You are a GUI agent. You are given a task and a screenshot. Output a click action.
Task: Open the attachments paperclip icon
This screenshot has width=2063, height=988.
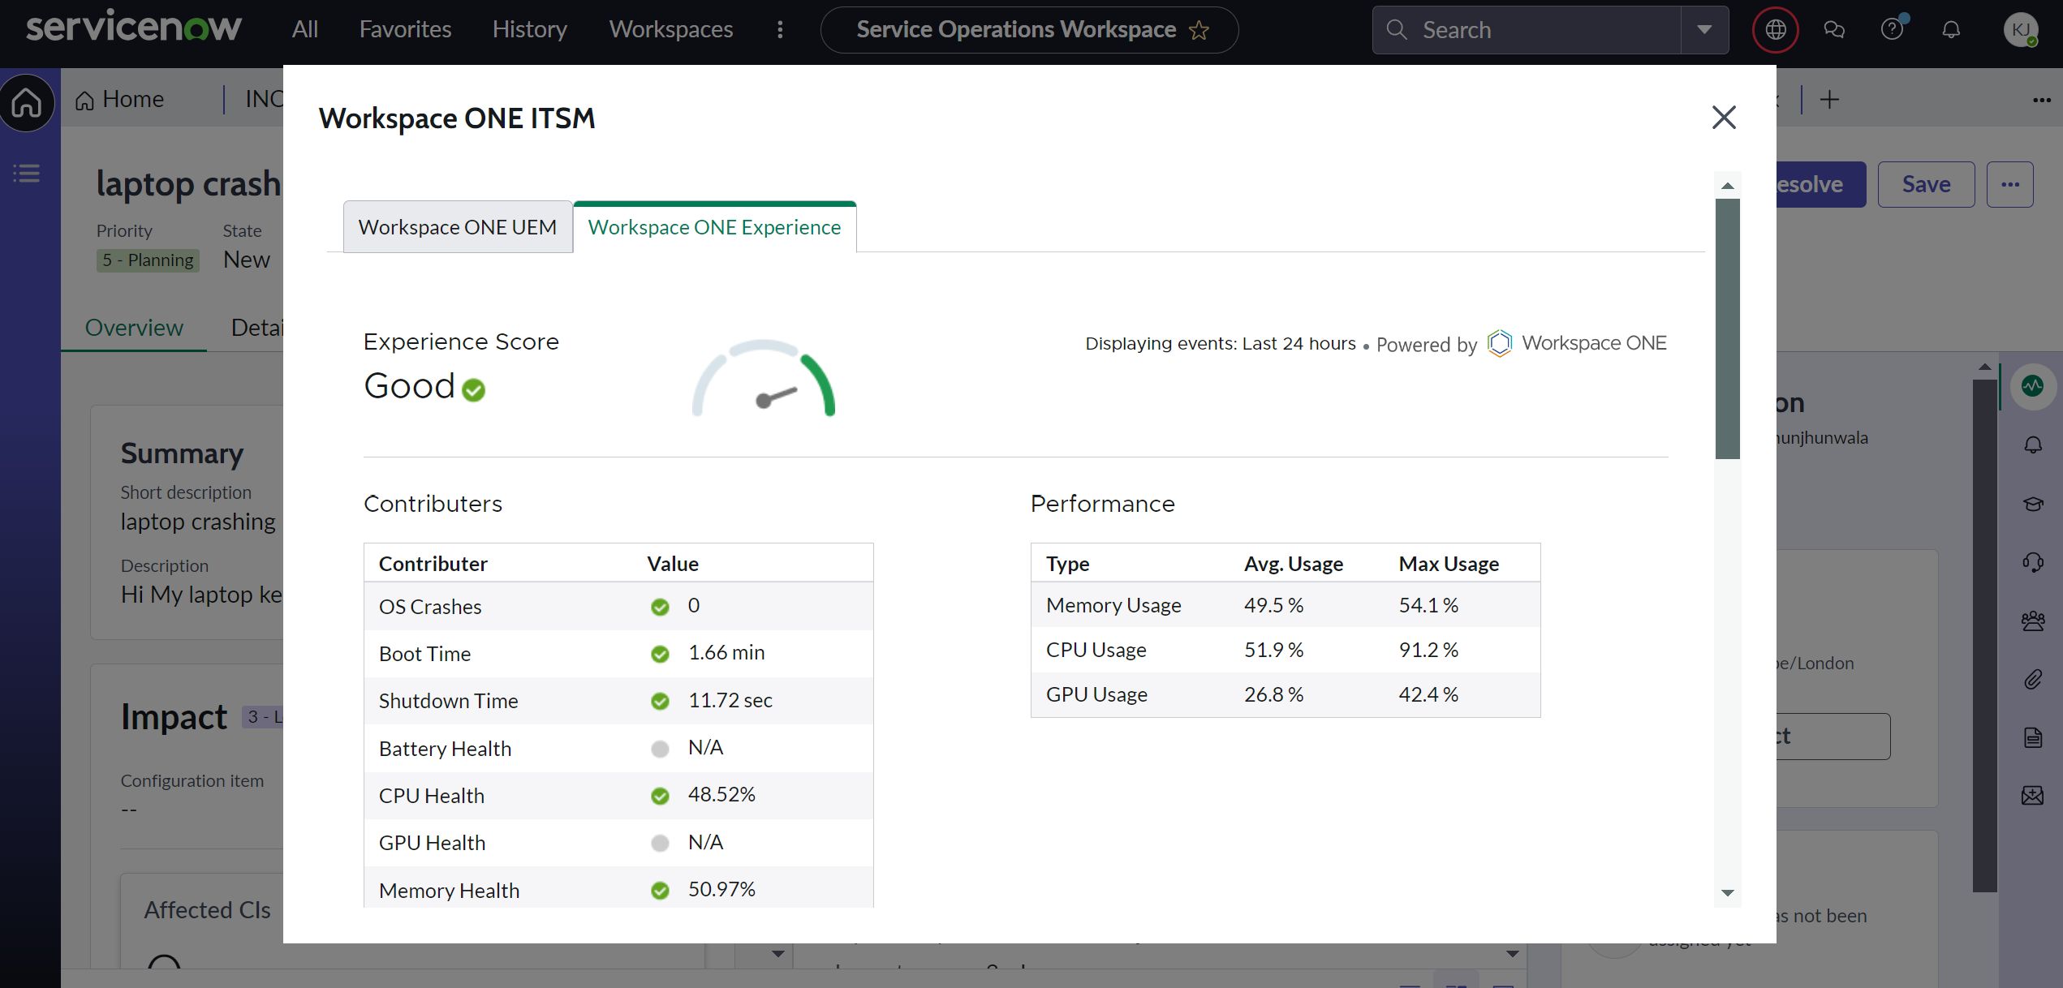(x=2032, y=679)
